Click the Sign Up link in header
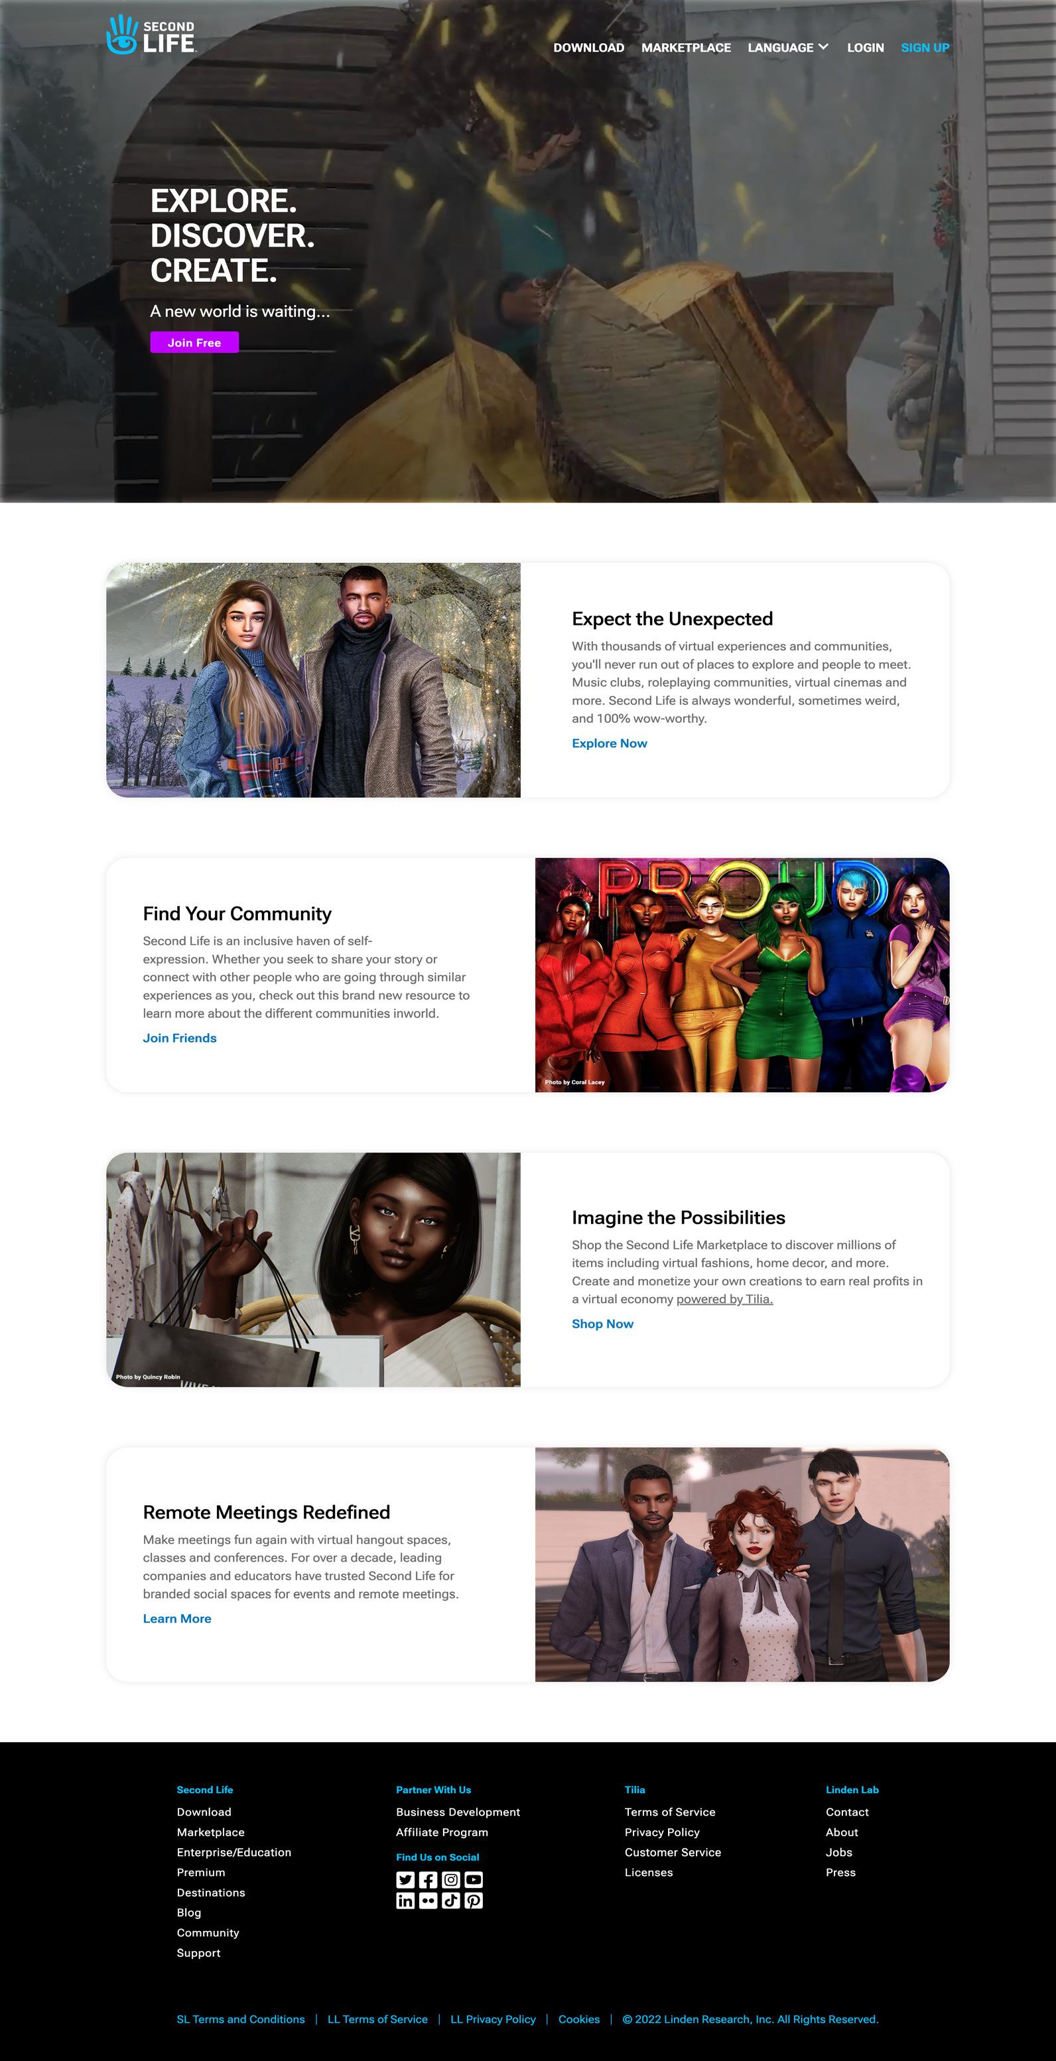The image size is (1056, 2061). (x=925, y=48)
